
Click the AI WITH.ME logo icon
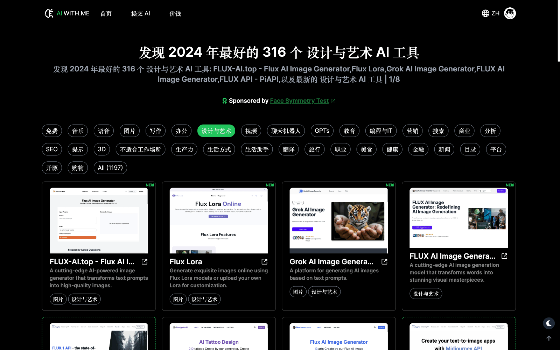tap(49, 13)
